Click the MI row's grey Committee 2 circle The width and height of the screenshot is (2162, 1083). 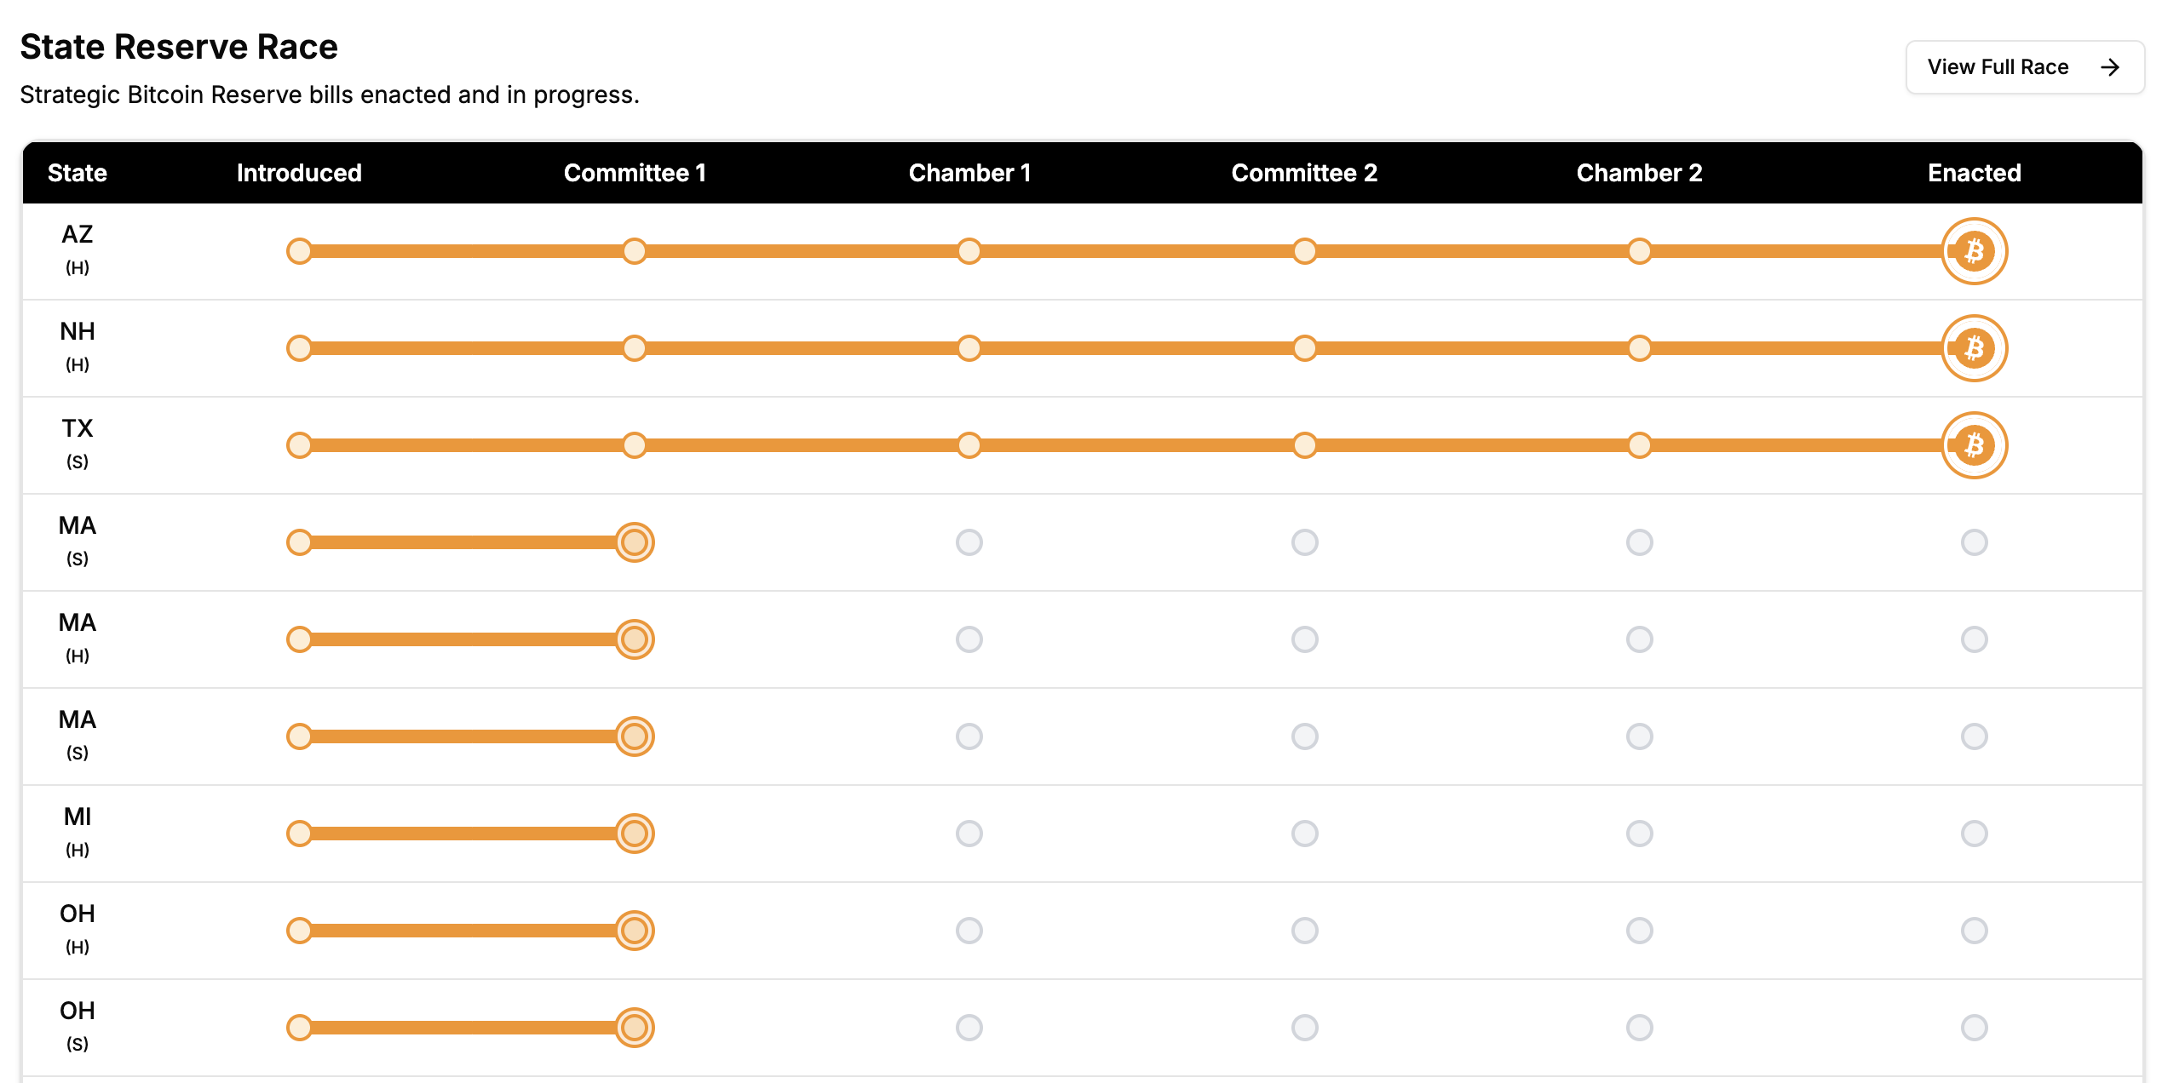coord(1304,834)
